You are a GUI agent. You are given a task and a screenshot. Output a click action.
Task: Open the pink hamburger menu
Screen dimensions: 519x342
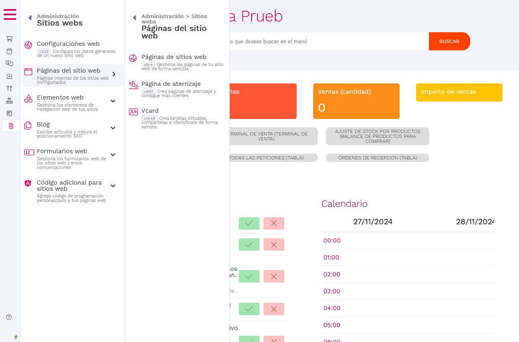point(10,14)
